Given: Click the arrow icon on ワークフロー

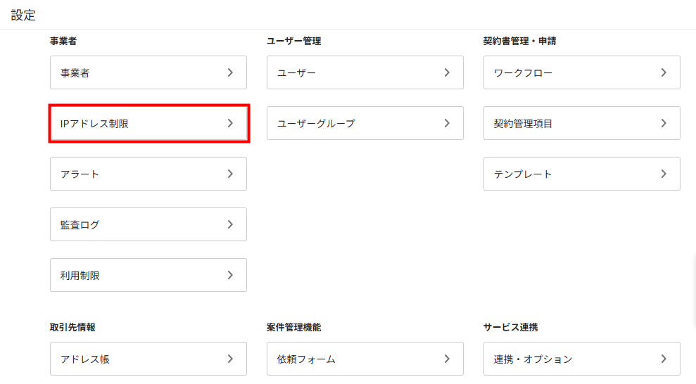Looking at the screenshot, I should click(664, 72).
